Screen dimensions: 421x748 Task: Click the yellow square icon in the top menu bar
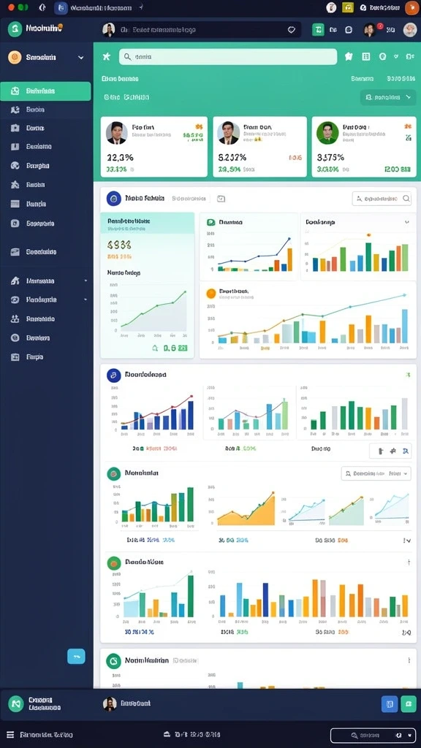point(348,7)
